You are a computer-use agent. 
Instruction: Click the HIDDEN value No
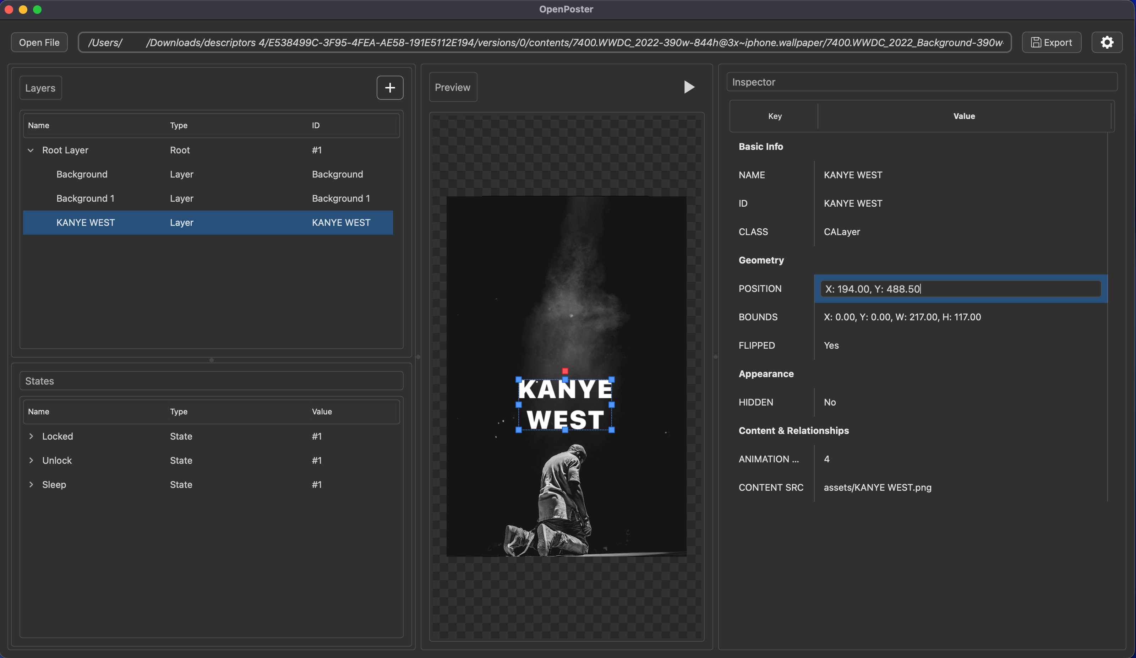(830, 402)
